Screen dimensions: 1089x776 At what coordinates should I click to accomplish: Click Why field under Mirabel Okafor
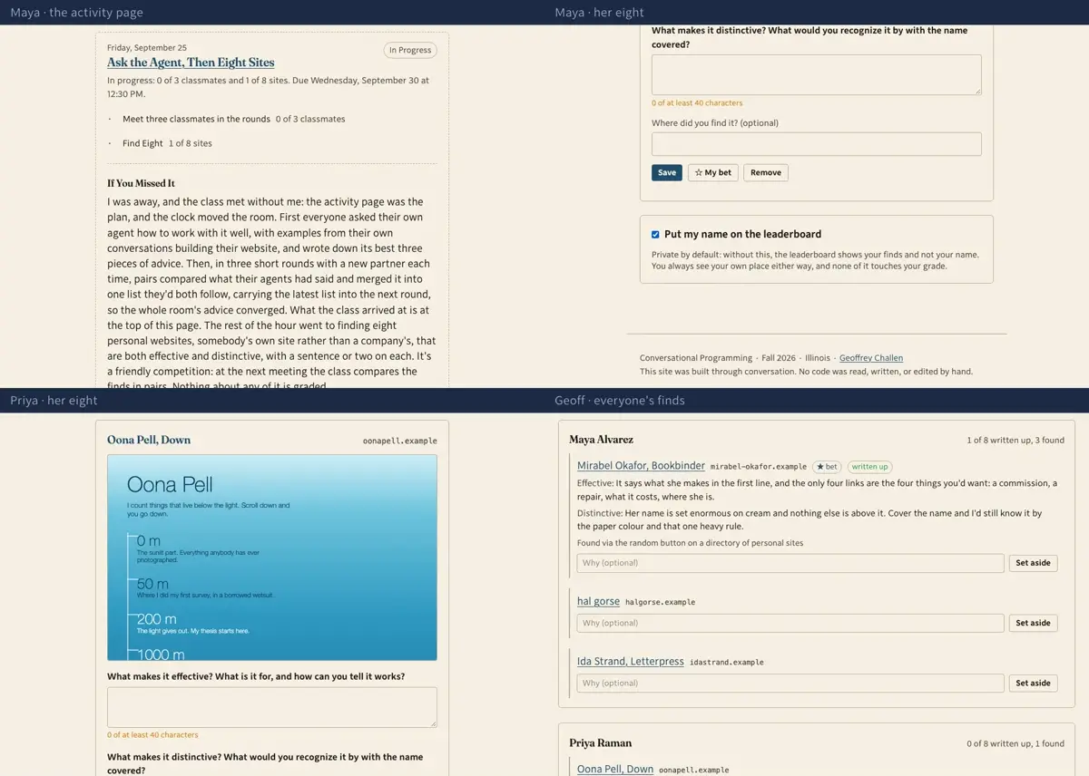point(790,563)
